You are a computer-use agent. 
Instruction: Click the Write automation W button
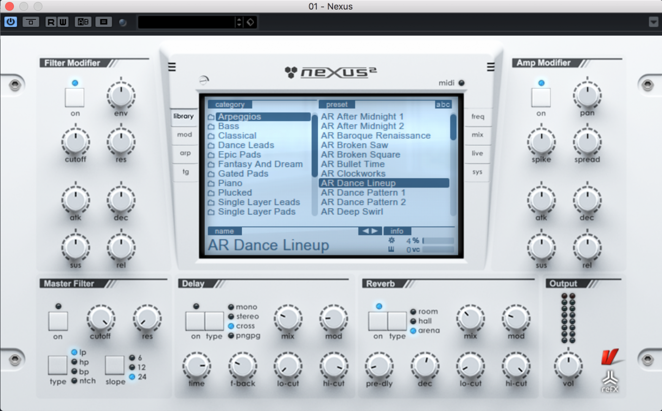pos(63,22)
